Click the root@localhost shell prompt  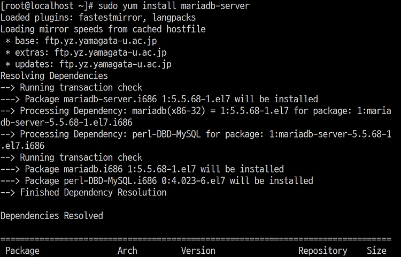(47, 6)
